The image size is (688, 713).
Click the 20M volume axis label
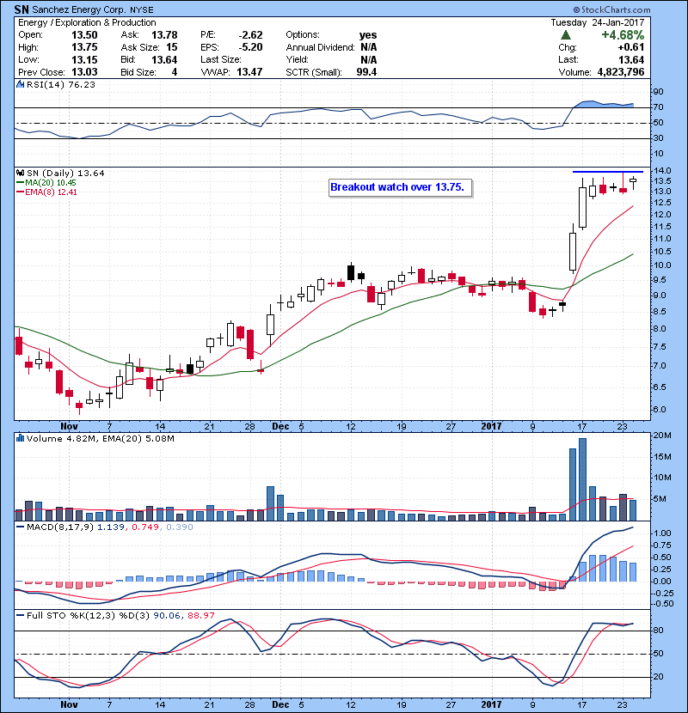(x=662, y=436)
